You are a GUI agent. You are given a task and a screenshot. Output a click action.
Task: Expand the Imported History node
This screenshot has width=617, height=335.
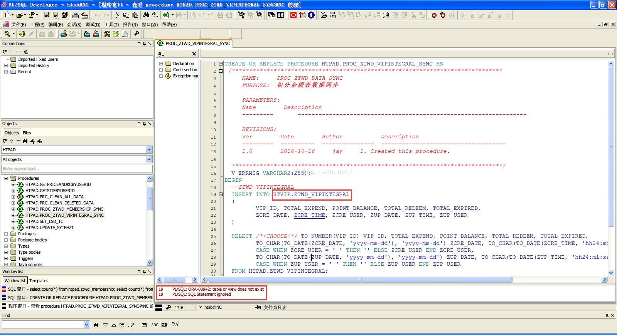point(6,65)
